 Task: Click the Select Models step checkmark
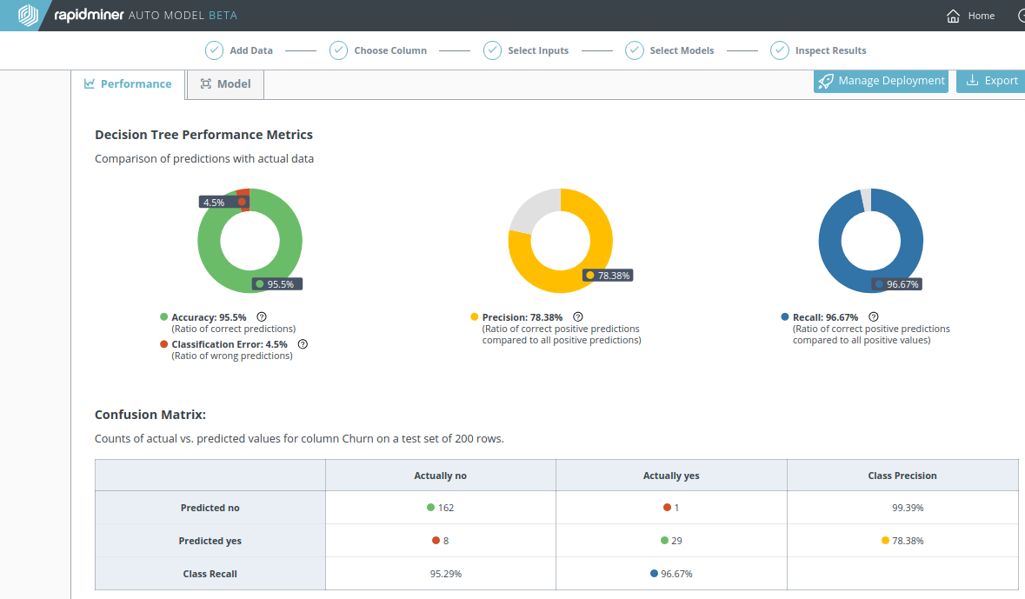[x=635, y=50]
